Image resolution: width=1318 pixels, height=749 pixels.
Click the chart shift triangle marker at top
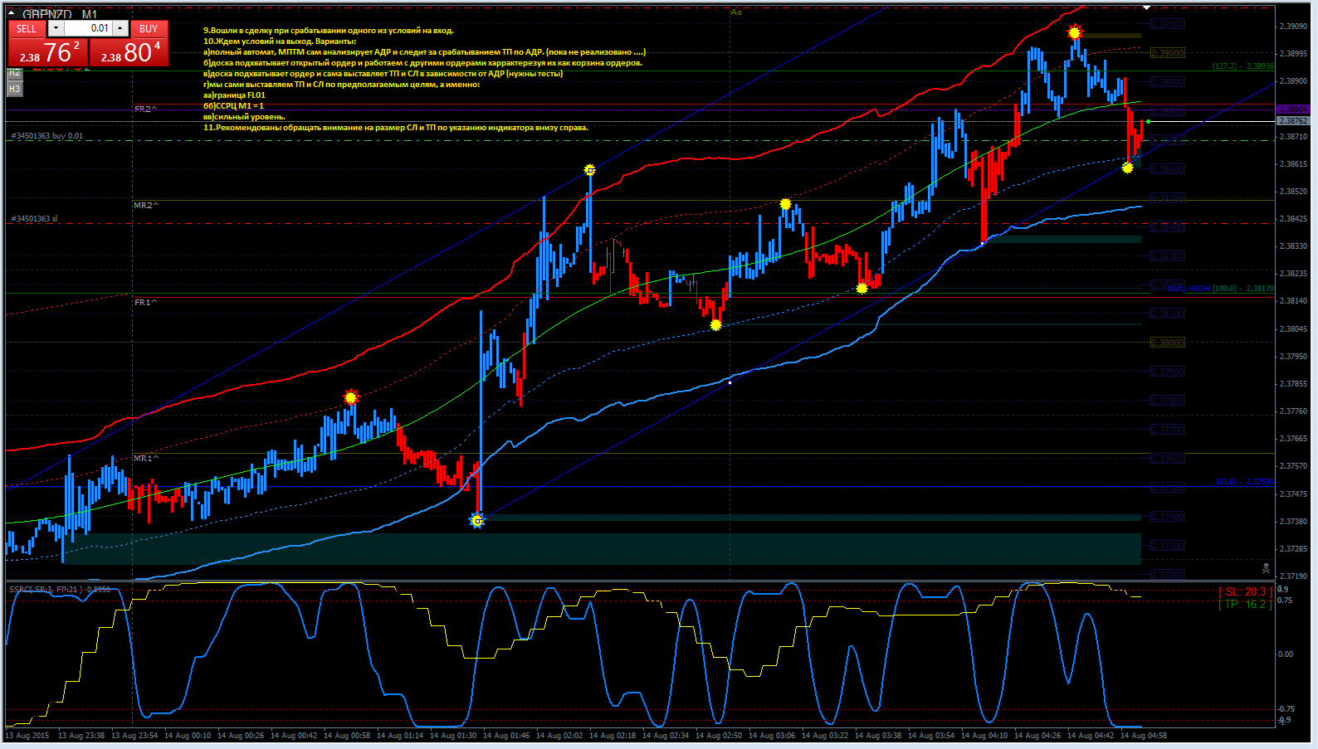[1146, 7]
